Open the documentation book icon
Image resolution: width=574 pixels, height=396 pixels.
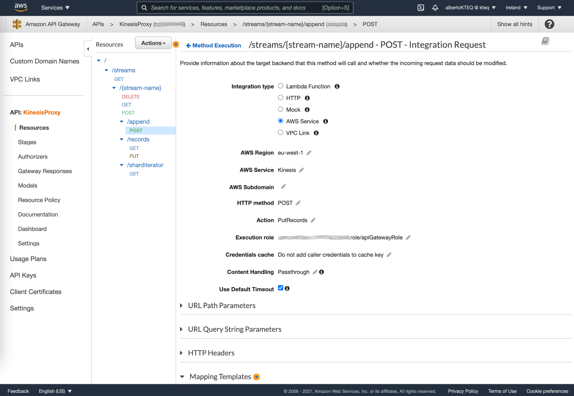point(545,41)
